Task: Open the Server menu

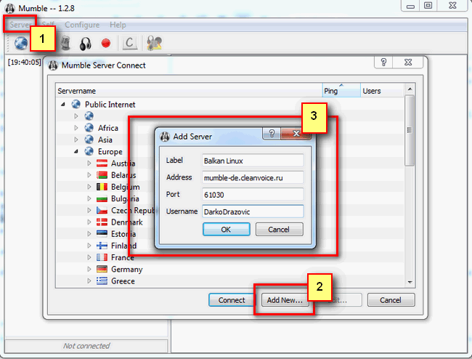Action: (x=20, y=25)
